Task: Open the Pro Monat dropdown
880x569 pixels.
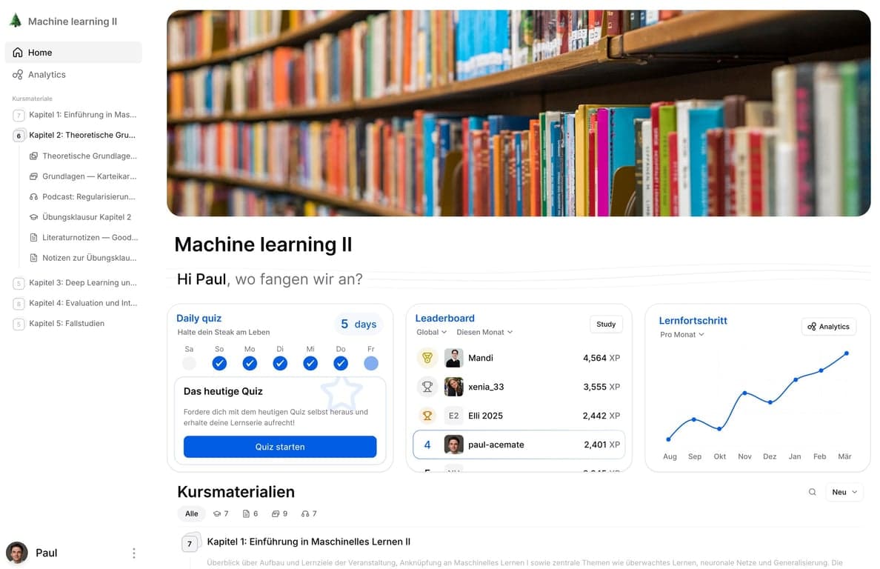Action: click(682, 334)
